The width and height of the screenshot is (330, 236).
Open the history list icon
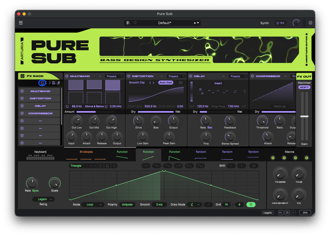tap(287, 213)
